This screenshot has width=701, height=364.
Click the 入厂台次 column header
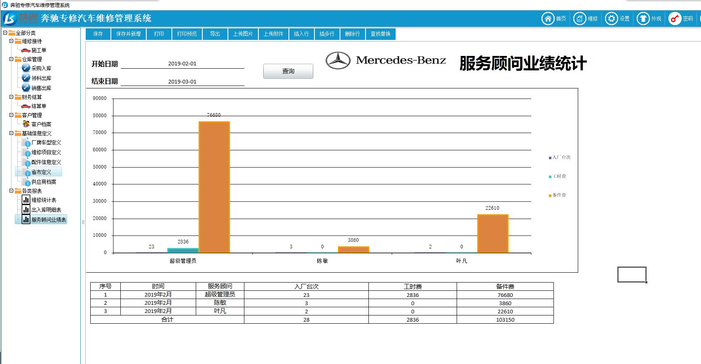[x=306, y=286]
